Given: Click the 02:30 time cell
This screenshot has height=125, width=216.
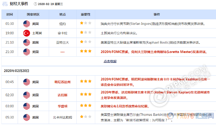Looking at the screenshot, I should pos(9,95).
